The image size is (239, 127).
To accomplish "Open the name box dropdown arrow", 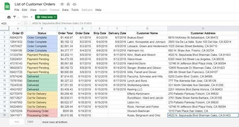I will (19, 24).
